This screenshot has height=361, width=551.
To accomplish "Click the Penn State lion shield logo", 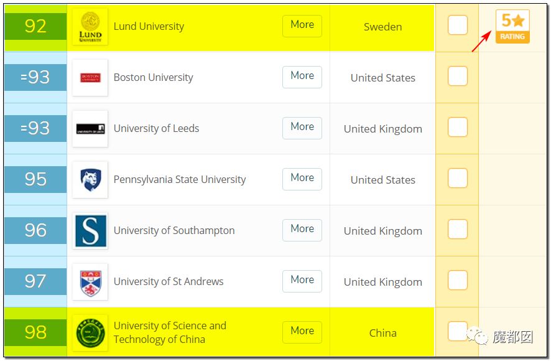I will (90, 180).
